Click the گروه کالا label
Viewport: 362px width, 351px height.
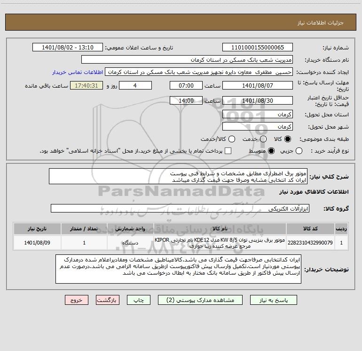pos(336,208)
